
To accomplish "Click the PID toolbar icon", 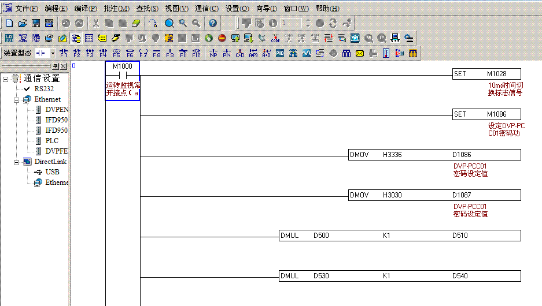I will 280,53.
